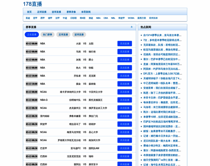The height and width of the screenshot is (166, 210).
Task: Select the 新西兰联 league link
Action: 142,18
